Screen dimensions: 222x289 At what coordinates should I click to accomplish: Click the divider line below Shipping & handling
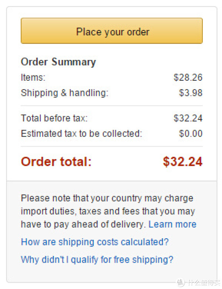click(x=112, y=106)
